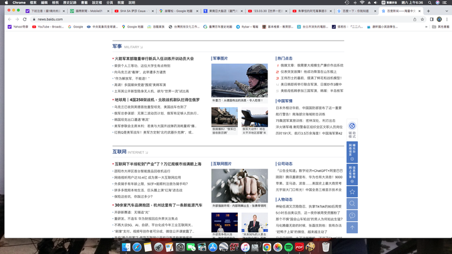Viewport: 452px width, 254px height.
Task: Open Rybar Telegram bookmark
Action: (x=247, y=27)
